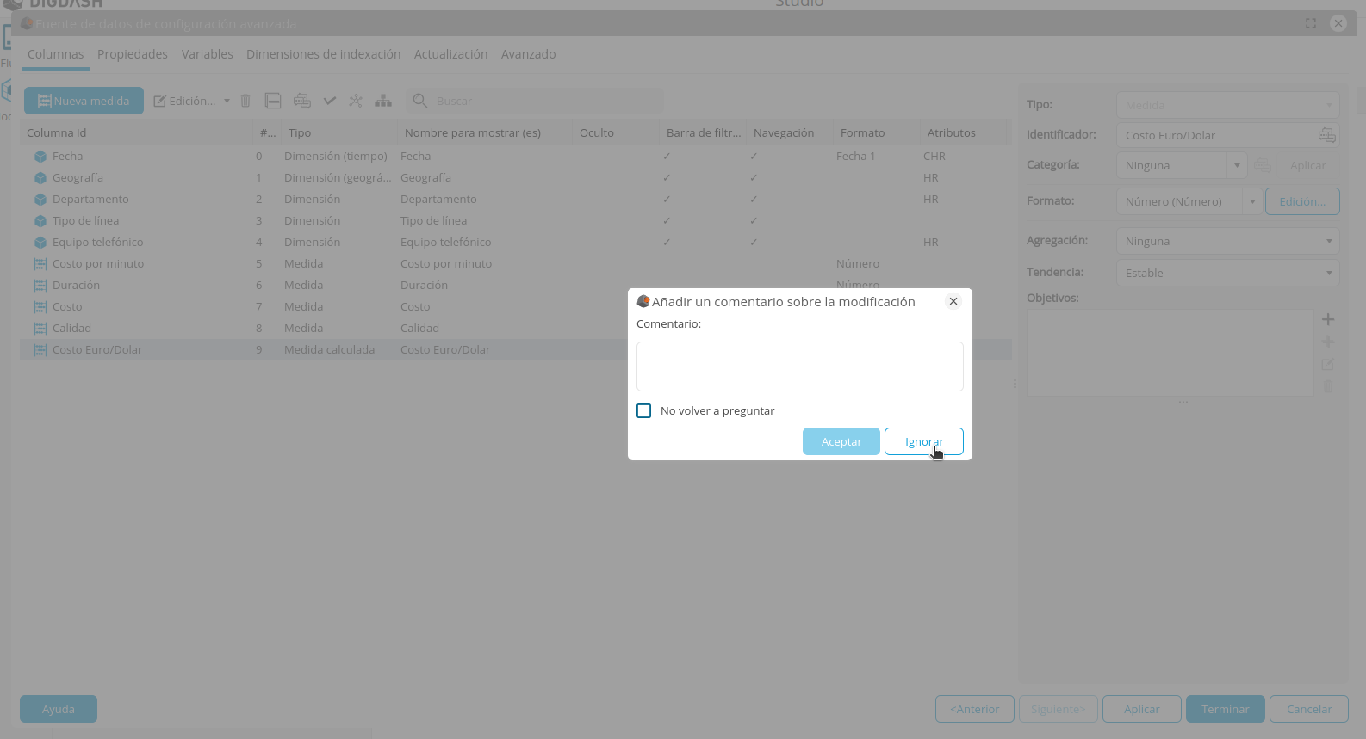Close the comment dialog with X
Image resolution: width=1366 pixels, height=739 pixels.
953,301
